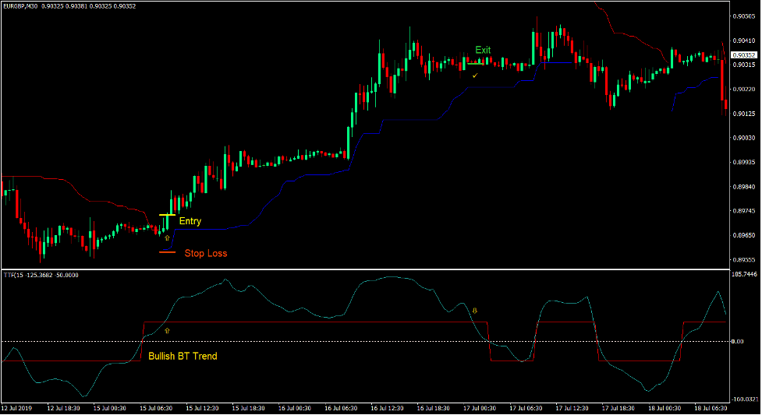This screenshot has height=415, width=762.
Task: Click the down arrow in TTF indicator window
Action: pyautogui.click(x=475, y=311)
